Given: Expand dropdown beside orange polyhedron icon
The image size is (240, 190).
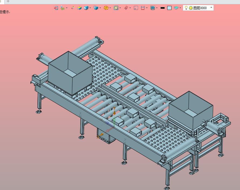Looking at the screenshot, I should click(x=110, y=8).
